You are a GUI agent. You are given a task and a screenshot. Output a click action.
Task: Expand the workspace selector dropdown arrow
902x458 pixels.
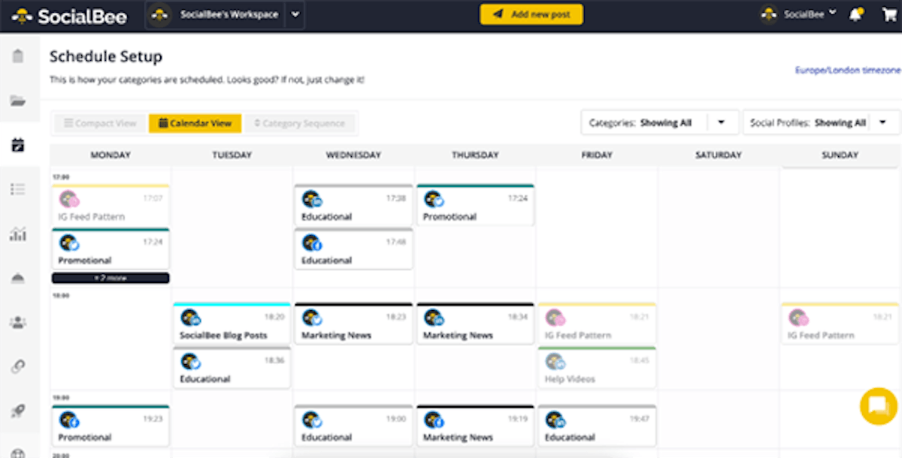pos(295,14)
